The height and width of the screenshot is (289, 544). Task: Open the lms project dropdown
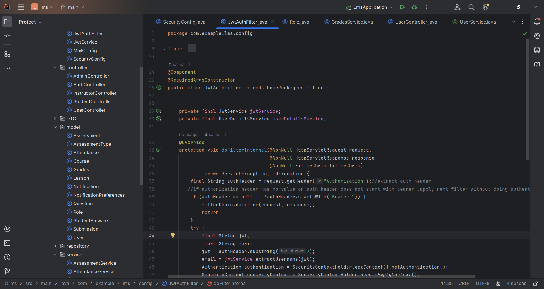pyautogui.click(x=42, y=7)
